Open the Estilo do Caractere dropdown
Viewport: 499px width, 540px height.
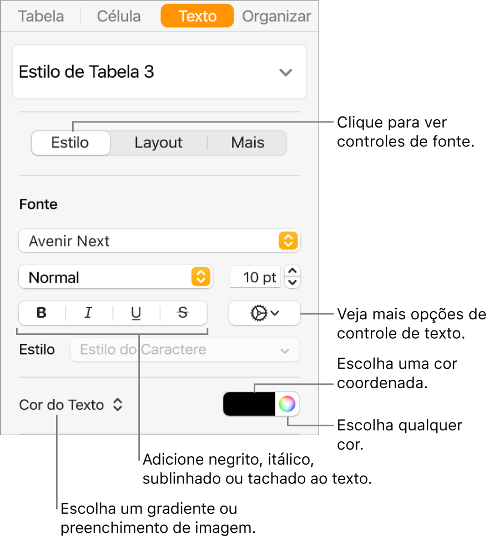[185, 350]
